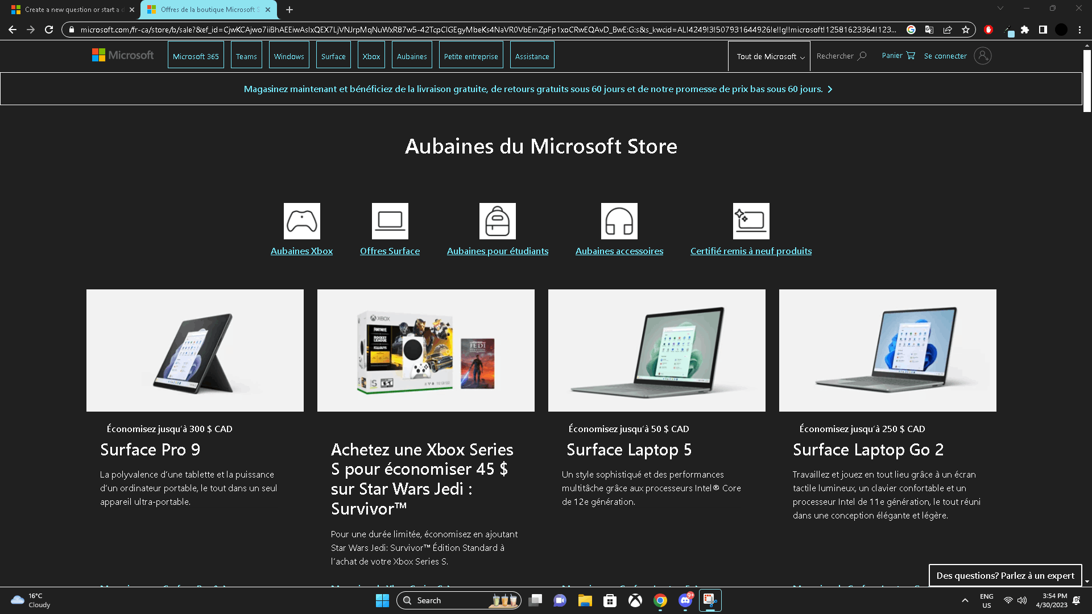Screen dimensions: 1092x614
Task: Open the Surface Laptop 5 product image
Action: point(657,350)
